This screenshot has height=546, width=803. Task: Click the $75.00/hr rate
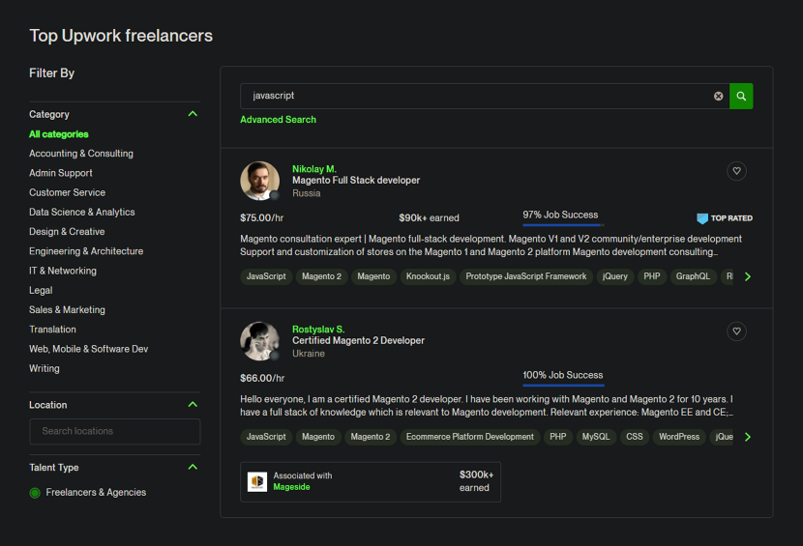point(261,218)
